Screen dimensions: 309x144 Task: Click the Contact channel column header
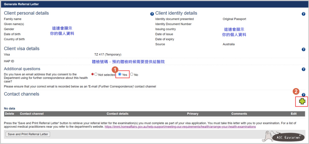(32, 114)
